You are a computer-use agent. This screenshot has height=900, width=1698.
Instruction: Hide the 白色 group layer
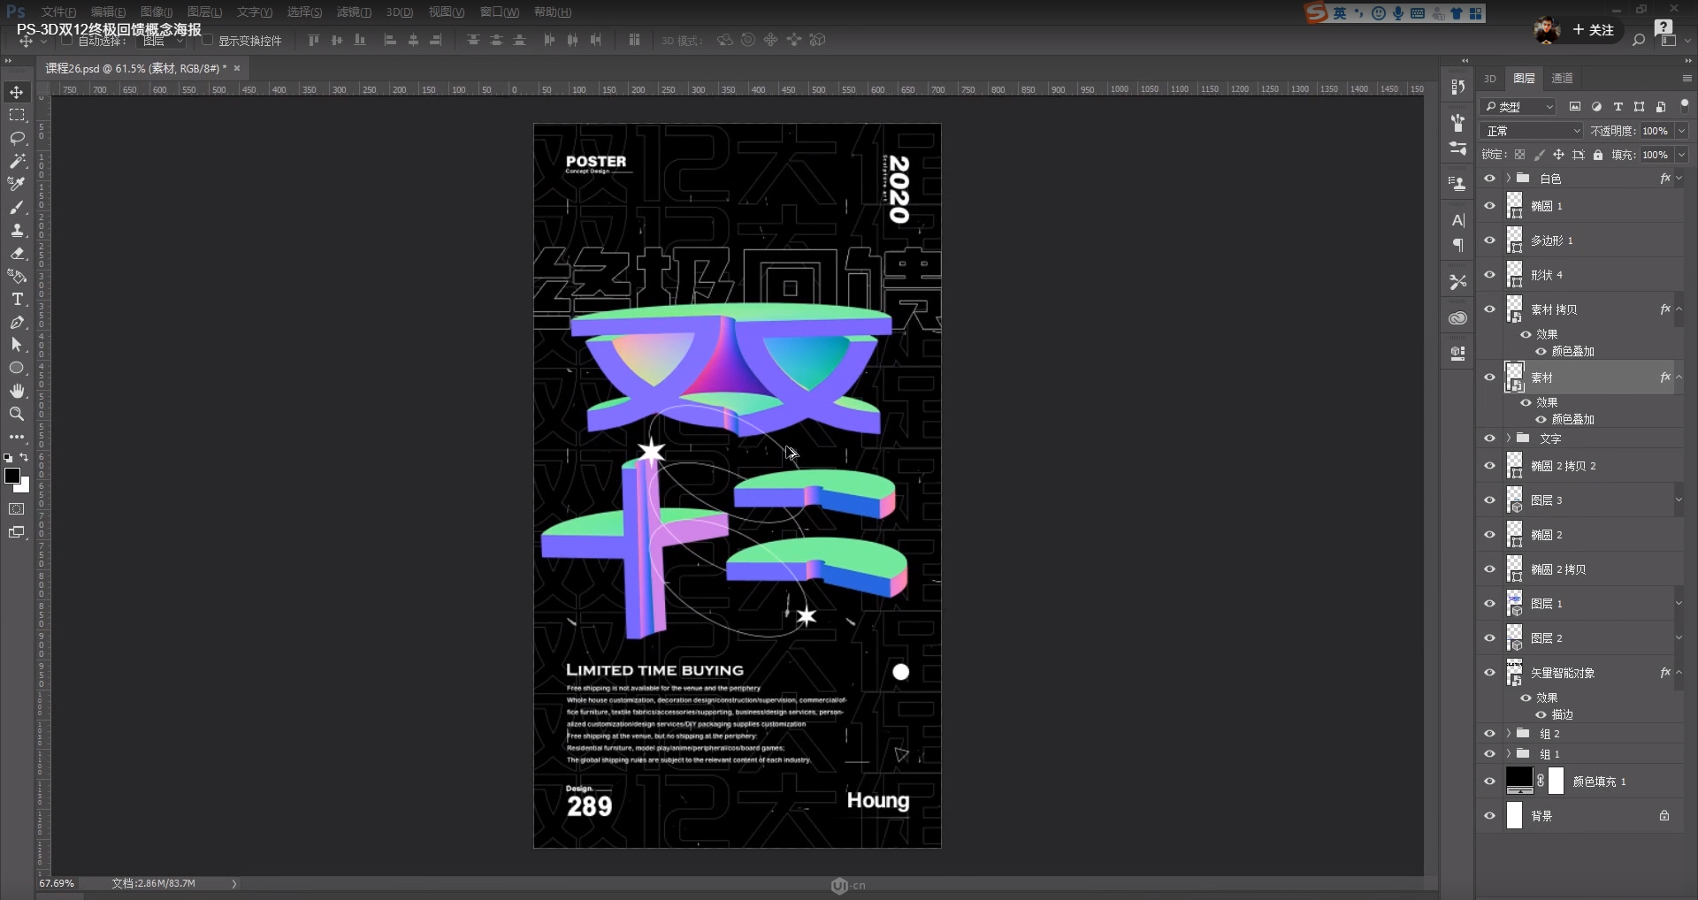pyautogui.click(x=1490, y=179)
